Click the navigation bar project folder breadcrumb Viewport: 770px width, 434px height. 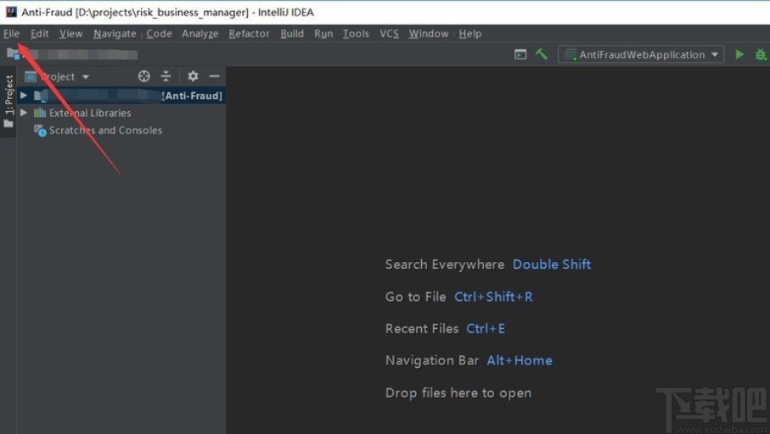[14, 54]
